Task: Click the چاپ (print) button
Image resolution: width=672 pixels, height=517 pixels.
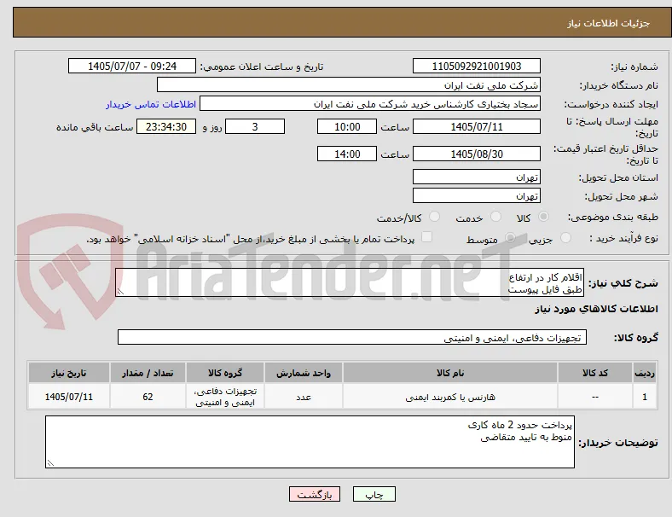Action: 374,494
